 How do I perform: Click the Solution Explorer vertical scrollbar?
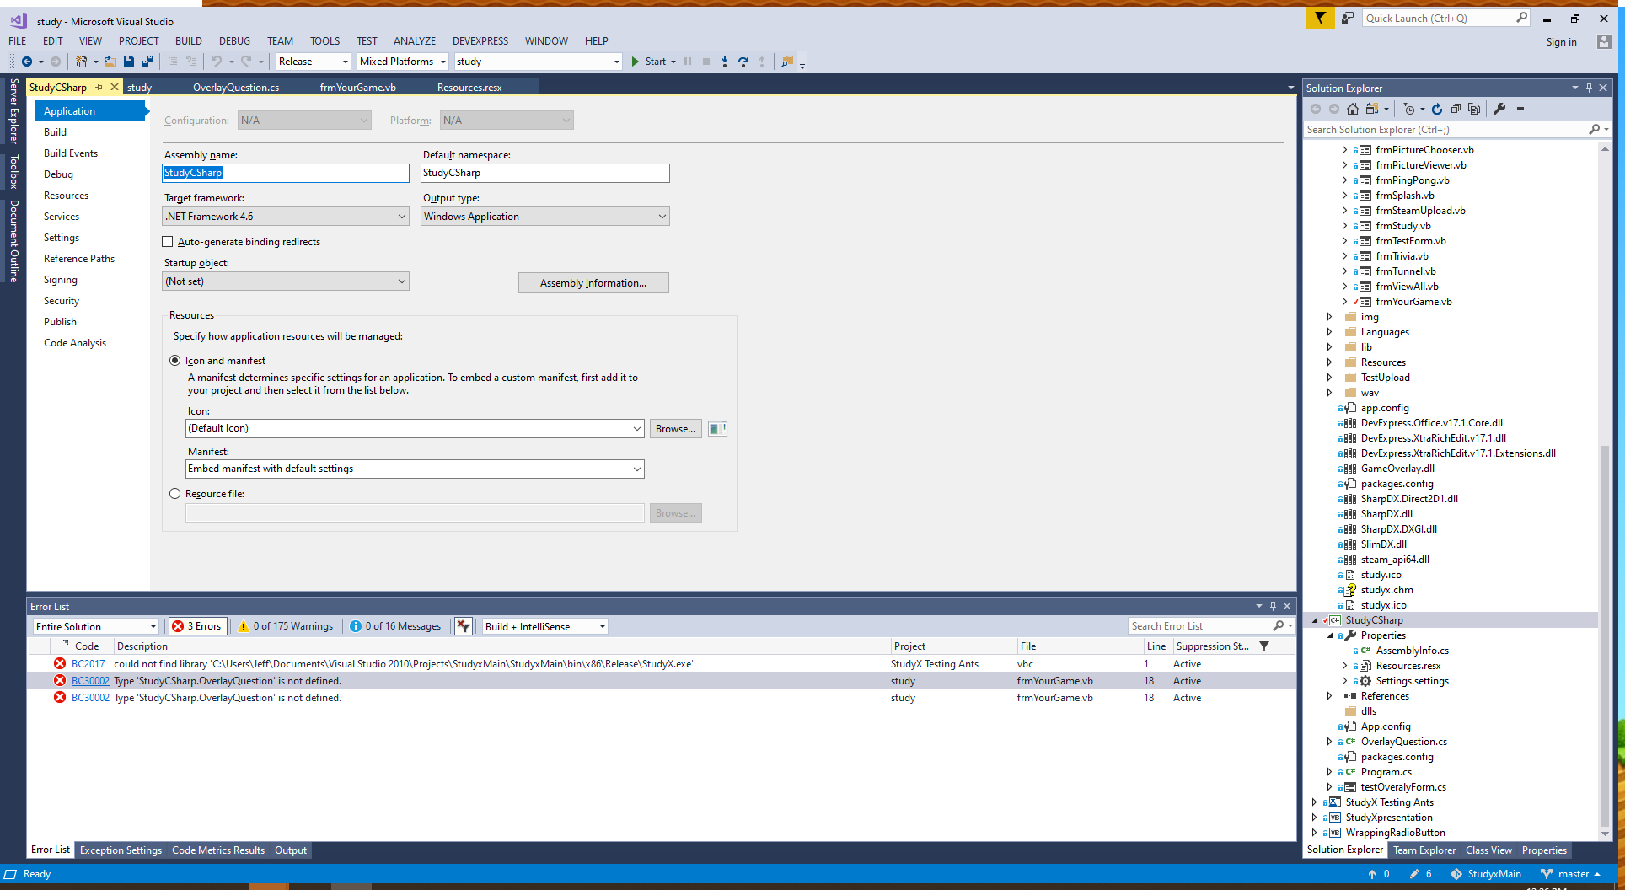click(1605, 506)
